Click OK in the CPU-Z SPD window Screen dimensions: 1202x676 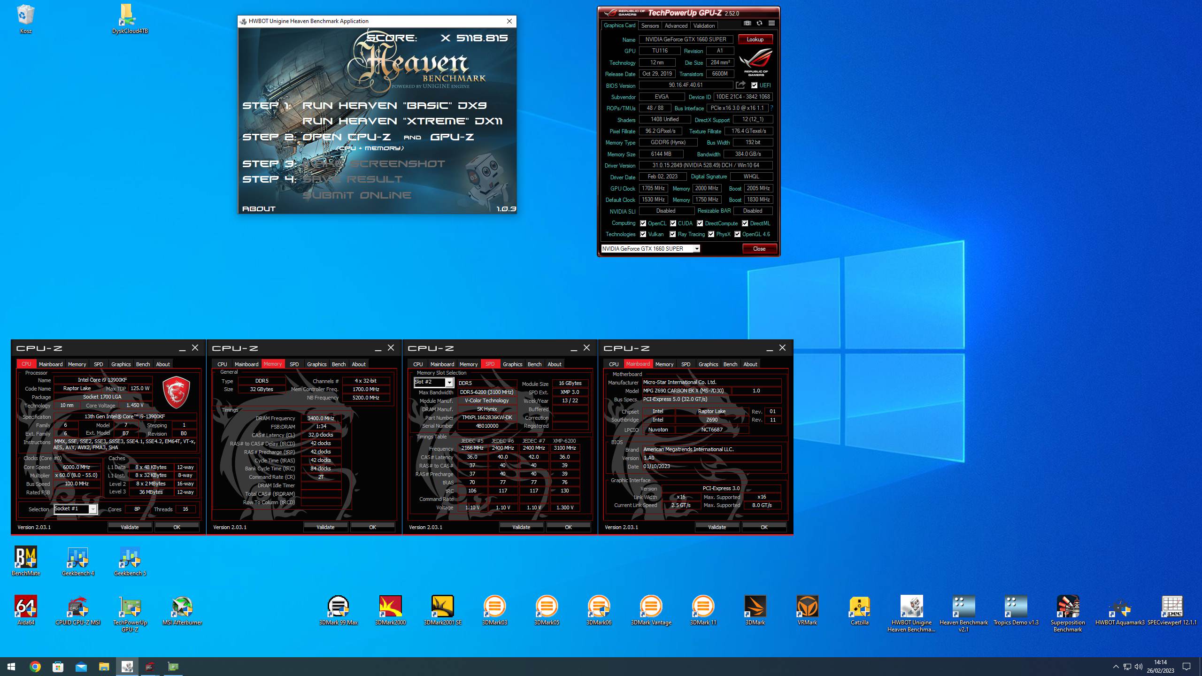[568, 527]
